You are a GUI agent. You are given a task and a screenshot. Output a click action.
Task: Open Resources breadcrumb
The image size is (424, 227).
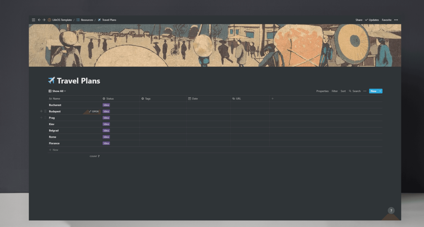pyautogui.click(x=85, y=20)
